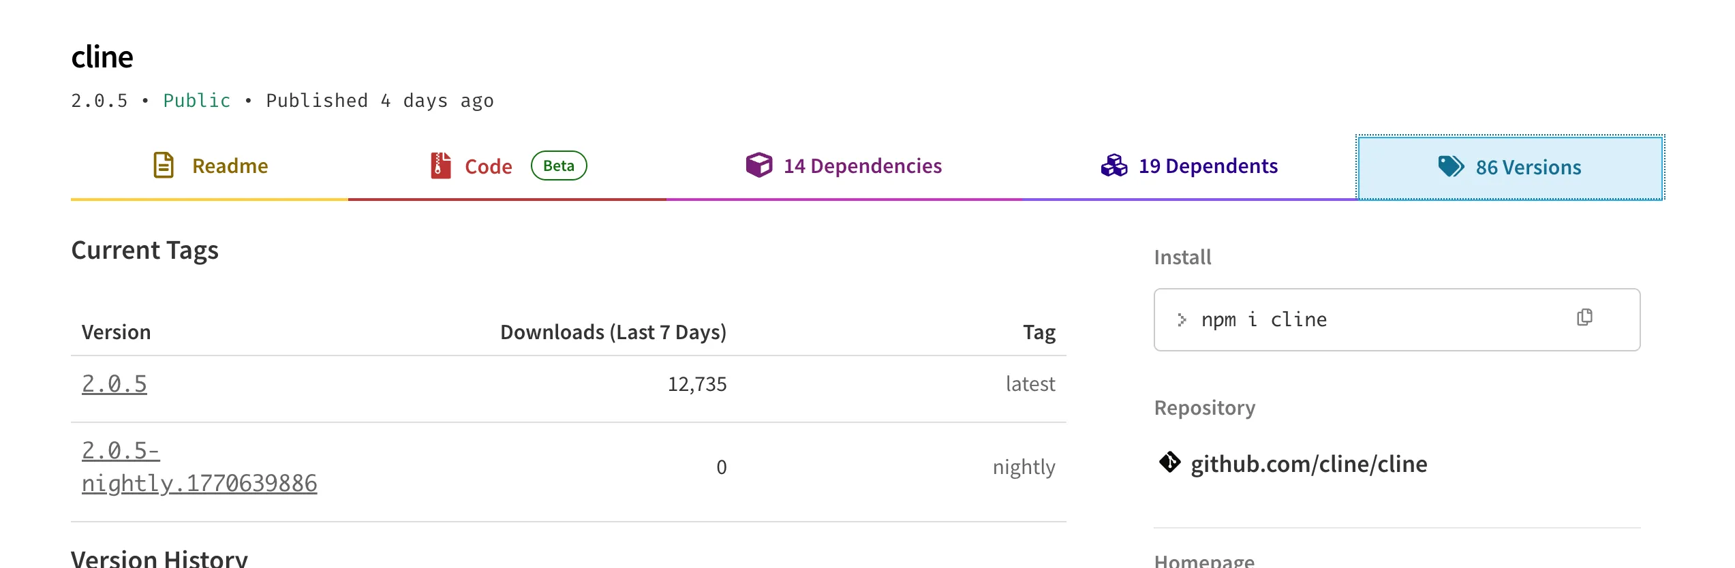The height and width of the screenshot is (568, 1735).
Task: Visit the github.com/cline/cline repository
Action: point(1308,464)
